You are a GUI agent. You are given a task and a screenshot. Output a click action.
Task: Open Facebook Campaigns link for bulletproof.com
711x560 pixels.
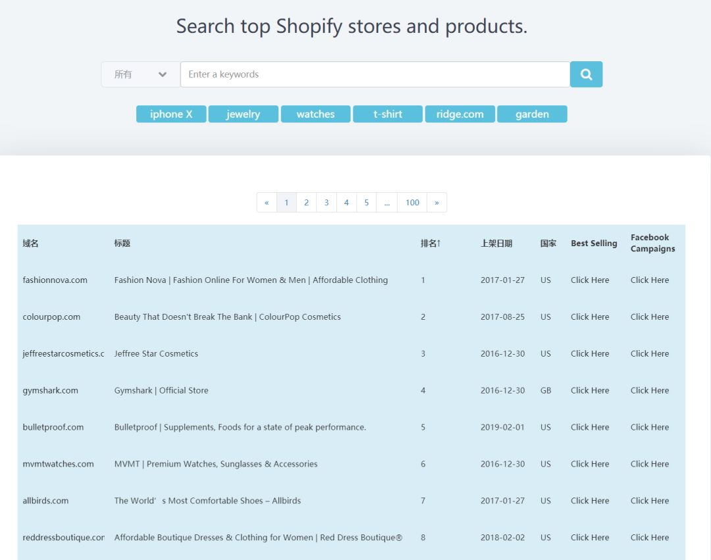tap(649, 427)
